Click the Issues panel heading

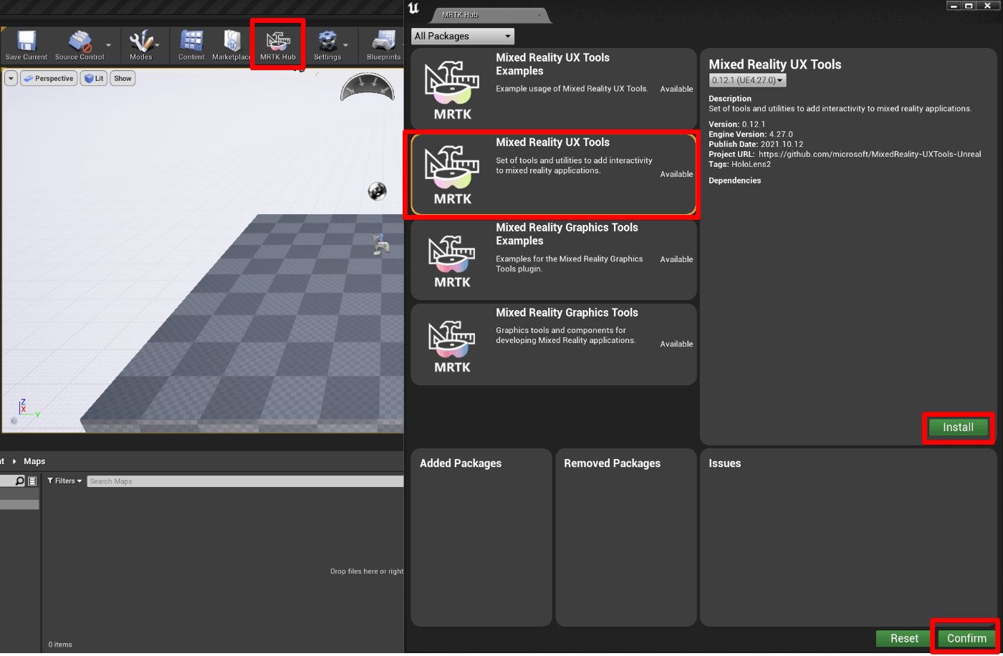click(x=724, y=463)
